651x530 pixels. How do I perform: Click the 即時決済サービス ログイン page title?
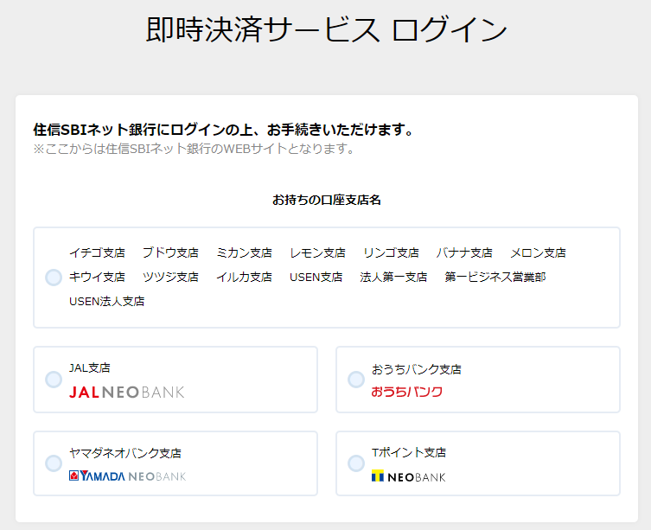327,29
